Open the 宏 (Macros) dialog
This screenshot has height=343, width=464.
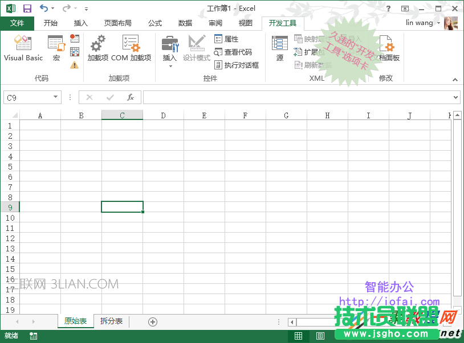coord(55,48)
